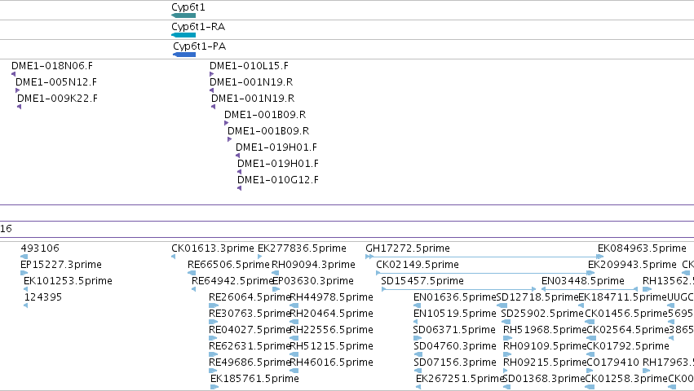This screenshot has height=391, width=694.
Task: Click the cyan Cyp6t1-RA transcript arrow
Action: 183,35
